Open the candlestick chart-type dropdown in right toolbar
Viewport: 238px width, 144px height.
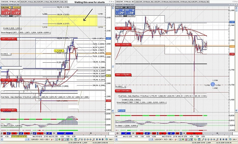176,139
